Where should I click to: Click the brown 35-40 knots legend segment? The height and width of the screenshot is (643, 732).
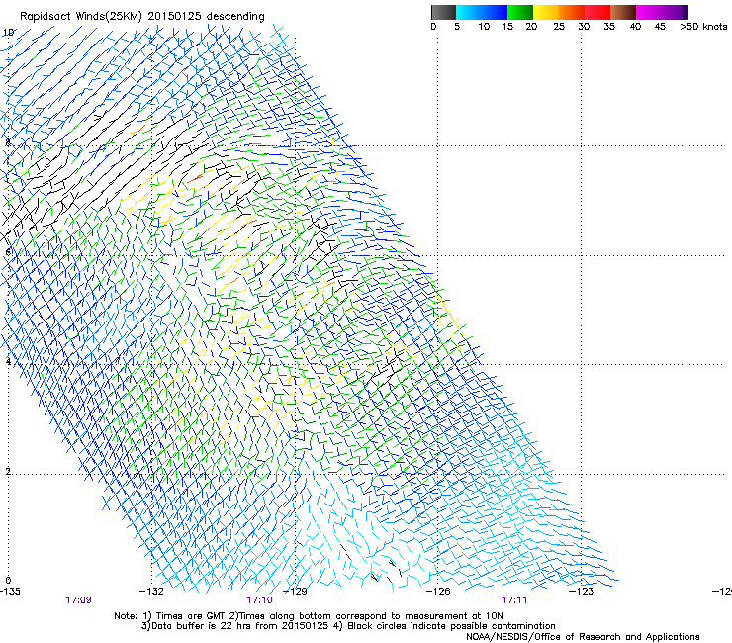coord(623,12)
